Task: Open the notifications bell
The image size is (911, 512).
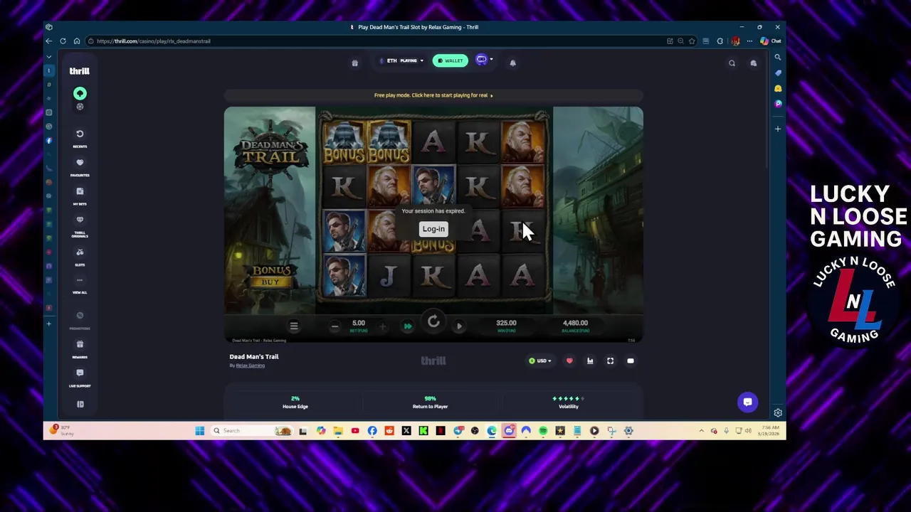Action: click(512, 63)
